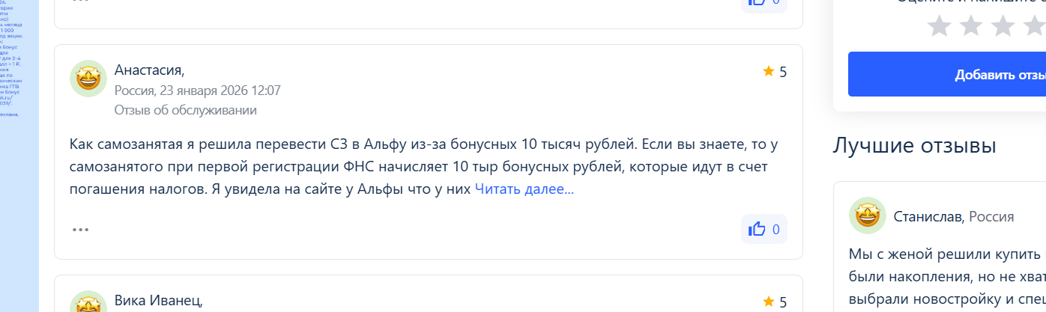
Task: Click orange star on Вика Иванец's review
Action: (768, 302)
